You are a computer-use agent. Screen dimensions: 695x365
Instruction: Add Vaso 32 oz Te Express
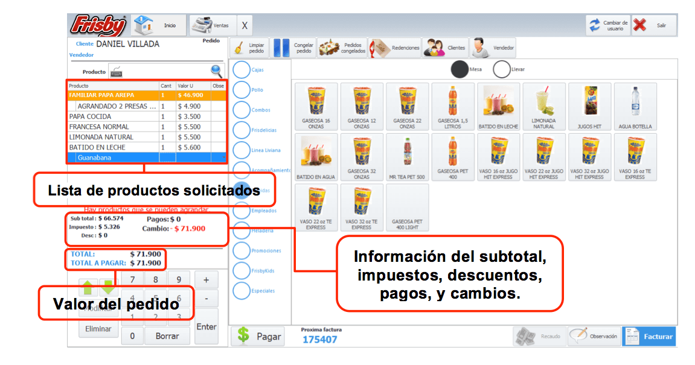pyautogui.click(x=362, y=208)
